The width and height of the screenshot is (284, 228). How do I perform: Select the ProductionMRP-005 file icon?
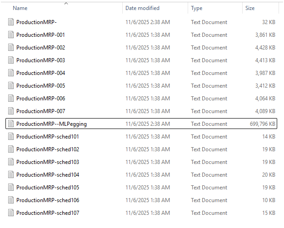click(x=11, y=86)
